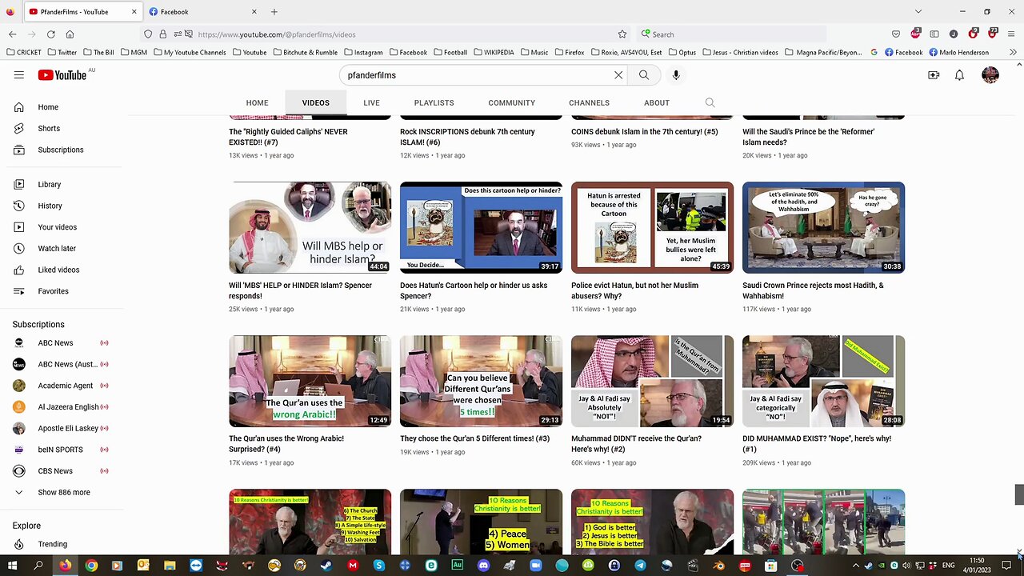
Task: Open the list all tabs dropdown
Action: tap(918, 12)
